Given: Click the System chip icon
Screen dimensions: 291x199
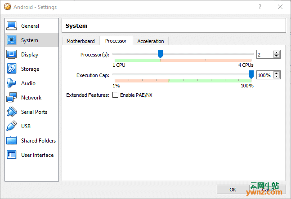Looking at the screenshot, I should coord(12,40).
